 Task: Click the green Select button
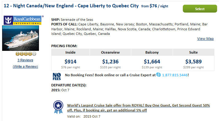pyautogui.click(x=200, y=9)
